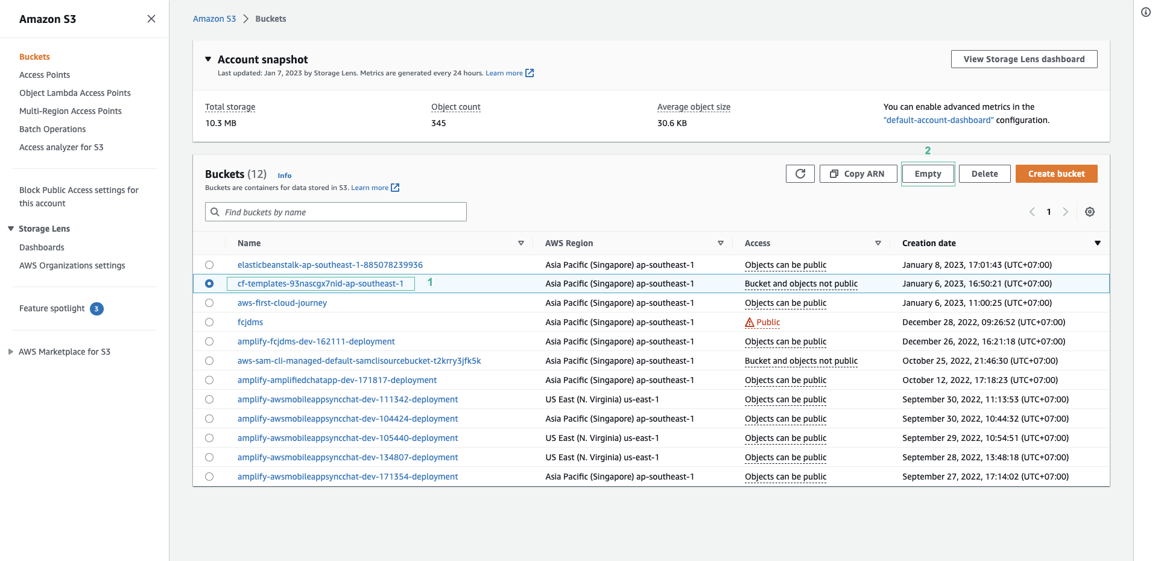Select radio for cf-templates-93nascgx7nid bucket
Image resolution: width=1158 pixels, height=561 pixels.
(209, 284)
